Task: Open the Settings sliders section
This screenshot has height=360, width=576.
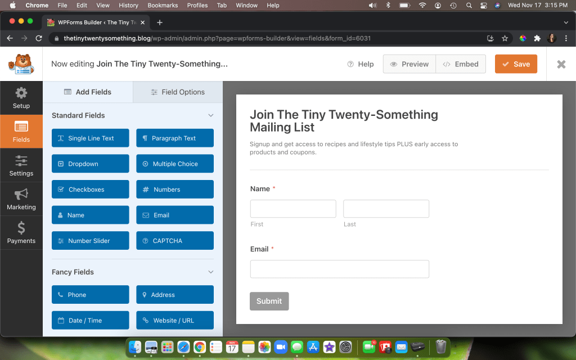Action: pyautogui.click(x=21, y=165)
